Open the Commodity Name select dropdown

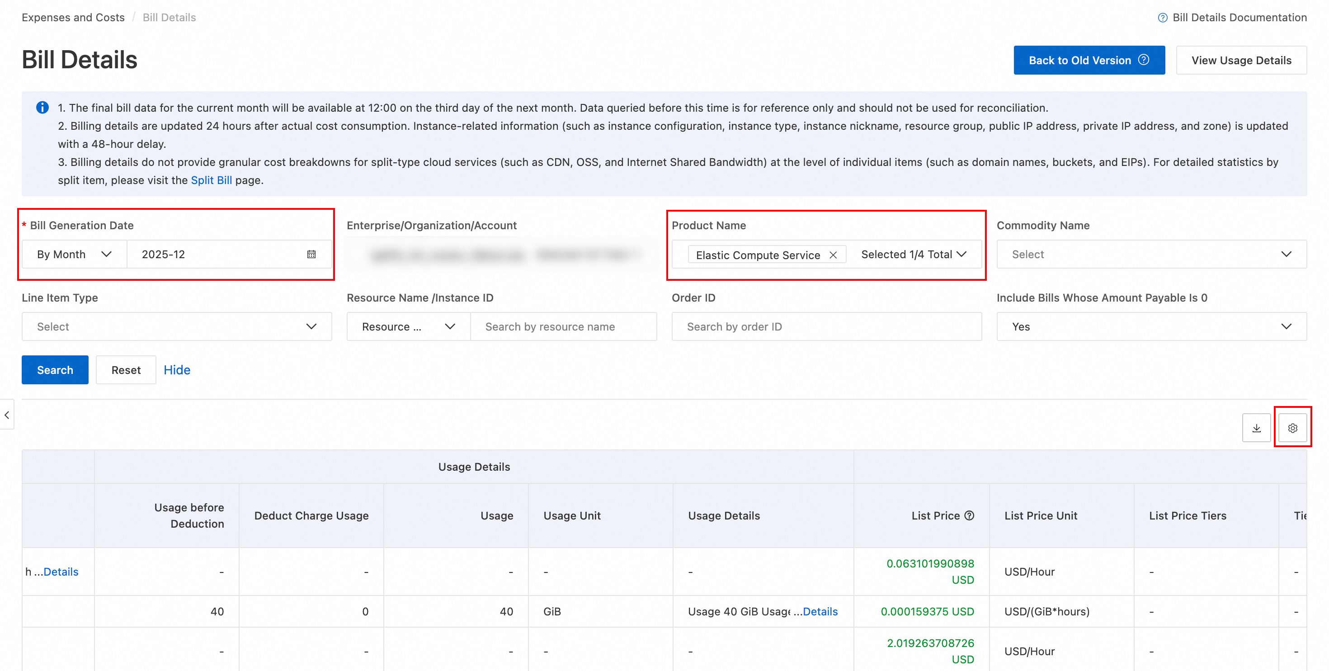pos(1151,254)
